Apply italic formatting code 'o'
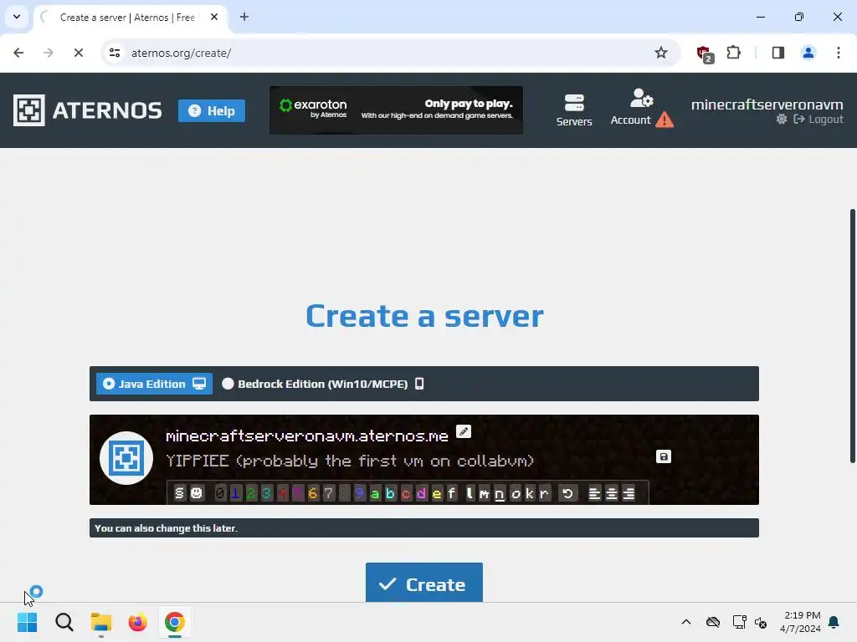Image resolution: width=857 pixels, height=642 pixels. tap(516, 493)
